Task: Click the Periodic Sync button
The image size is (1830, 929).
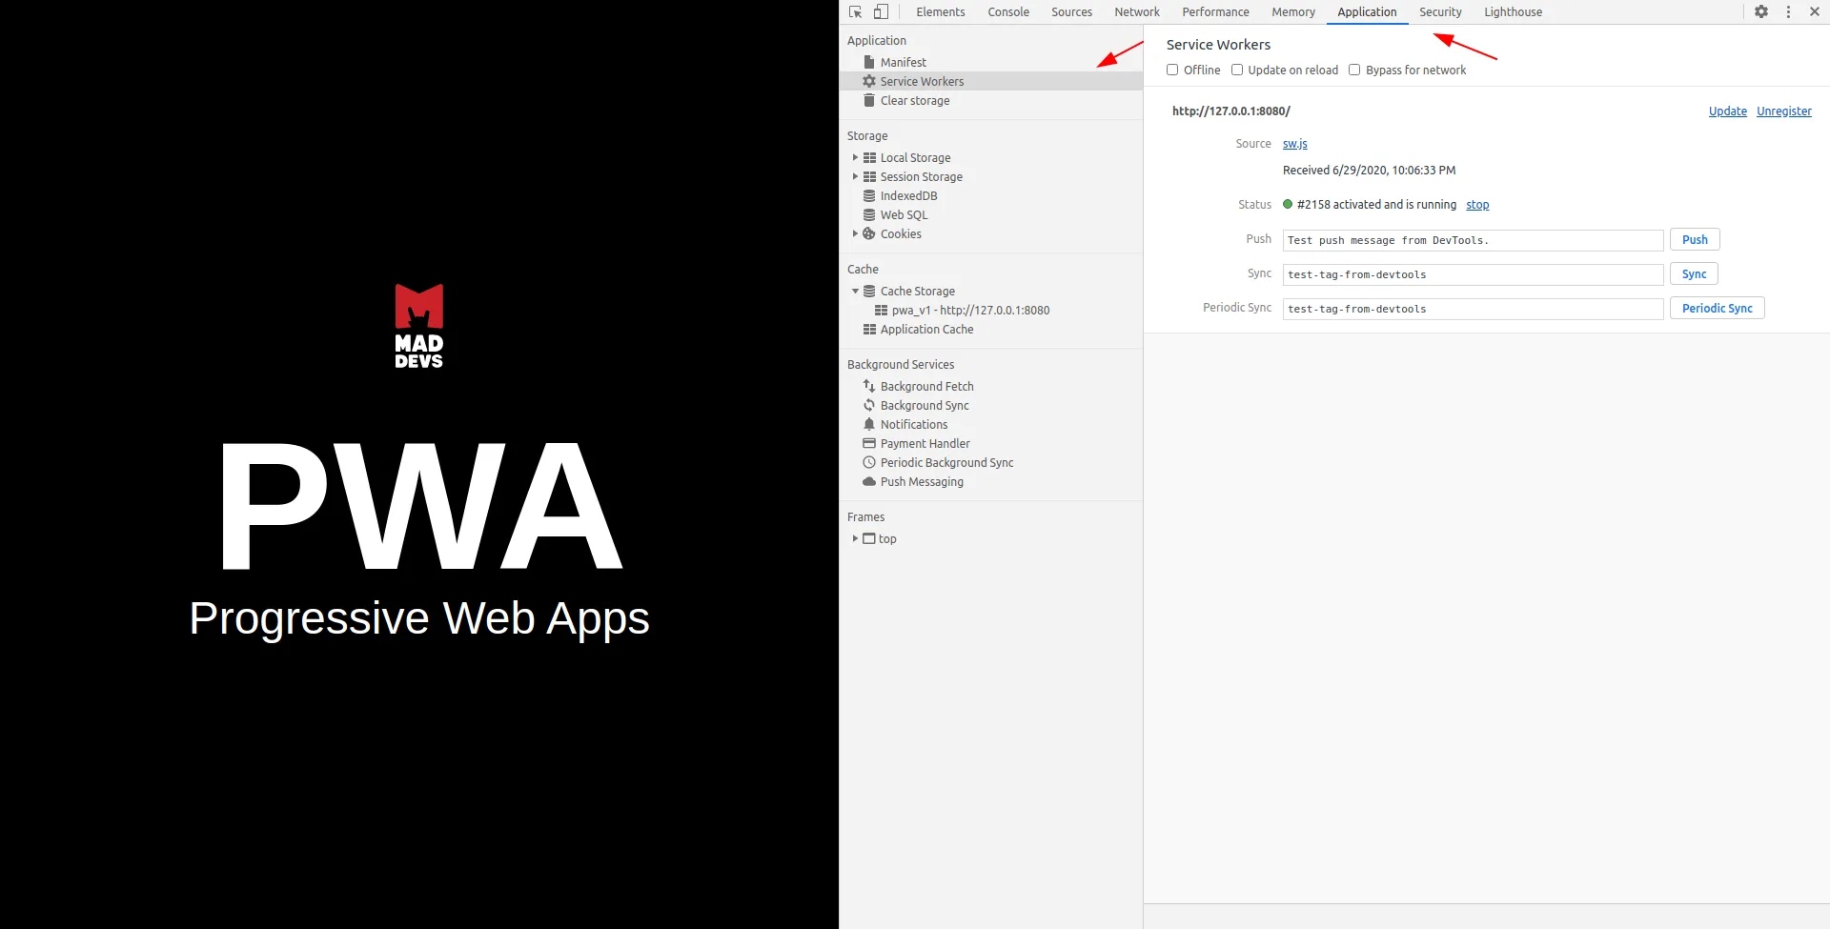Action: tap(1717, 309)
